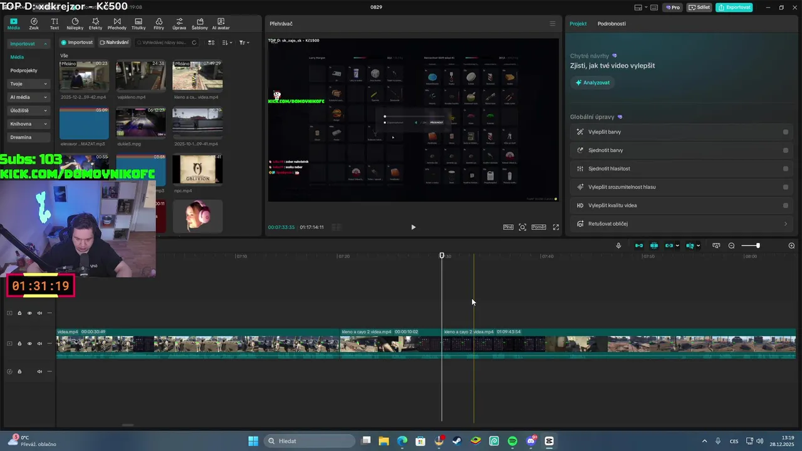Viewport: 802px width, 451px height.
Task: Click the Nahrávání record button
Action: click(x=114, y=43)
